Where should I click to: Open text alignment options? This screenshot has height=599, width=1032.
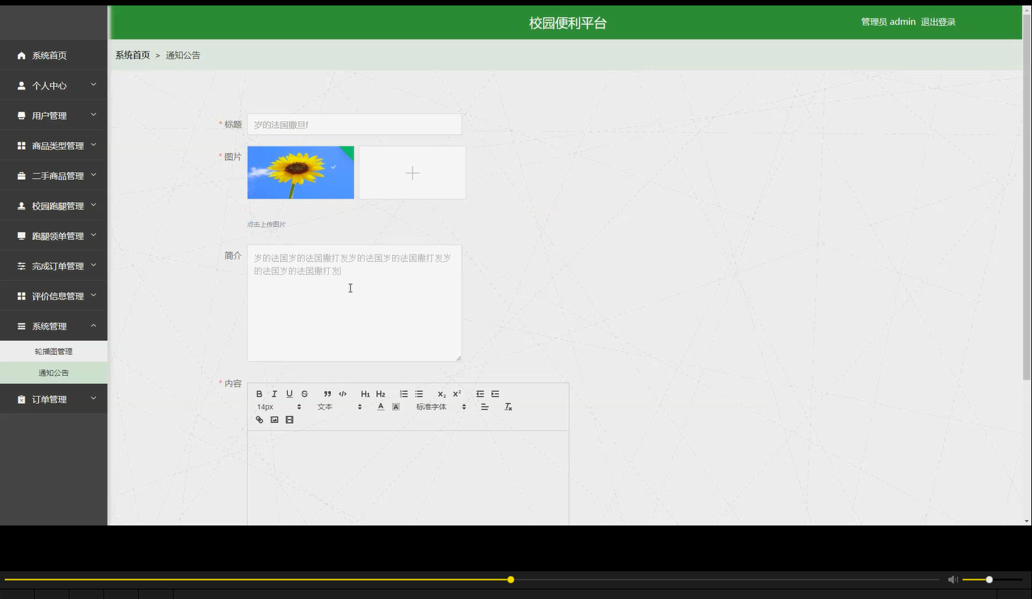click(485, 407)
